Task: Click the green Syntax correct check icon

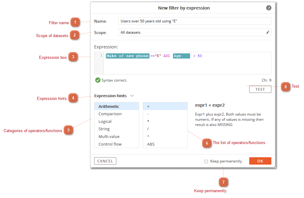Action: pos(98,80)
